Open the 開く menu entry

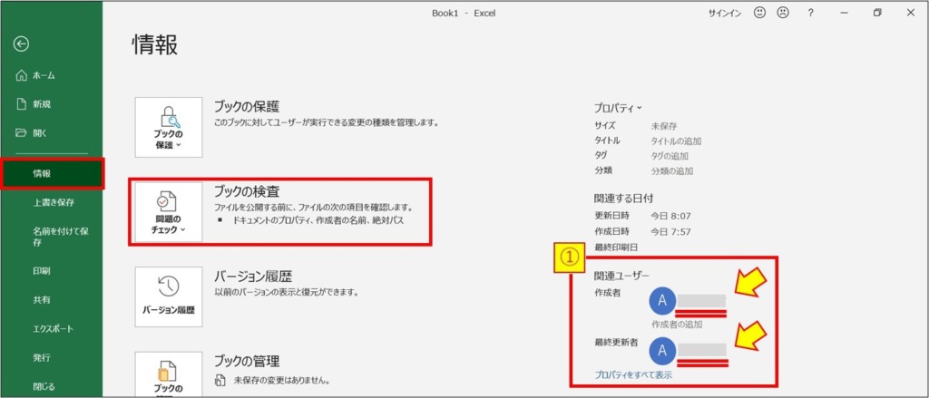tap(40, 133)
